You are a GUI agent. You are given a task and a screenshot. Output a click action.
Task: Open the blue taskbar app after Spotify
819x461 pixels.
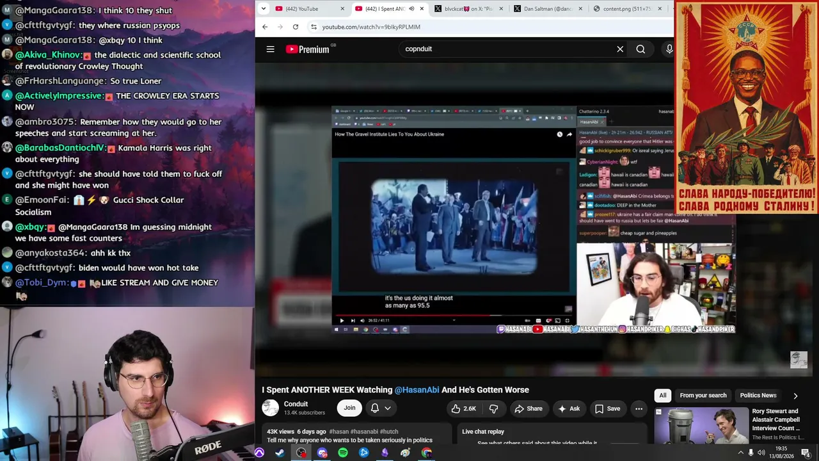363,453
